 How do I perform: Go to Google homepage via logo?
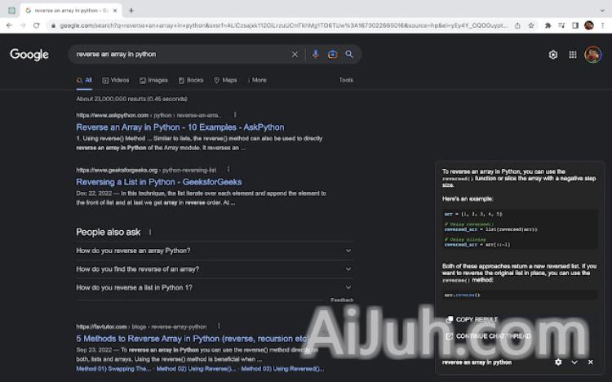click(x=29, y=55)
